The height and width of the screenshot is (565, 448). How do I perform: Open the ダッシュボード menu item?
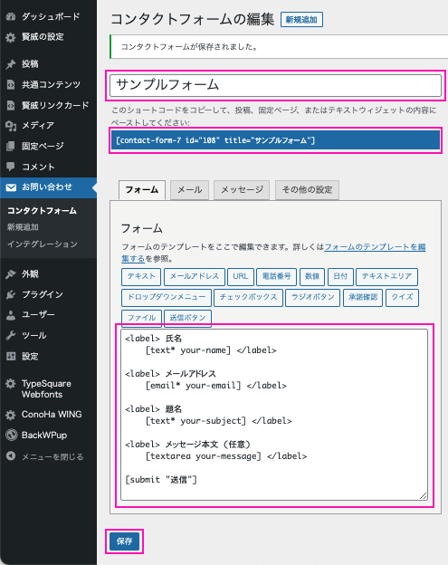click(x=48, y=16)
